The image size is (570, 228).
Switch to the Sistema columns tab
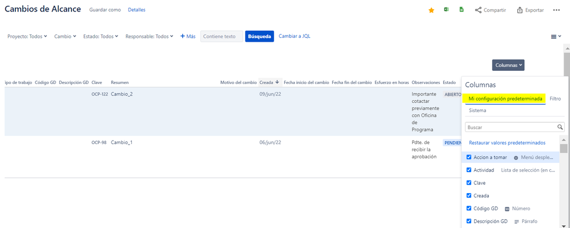[x=477, y=110]
